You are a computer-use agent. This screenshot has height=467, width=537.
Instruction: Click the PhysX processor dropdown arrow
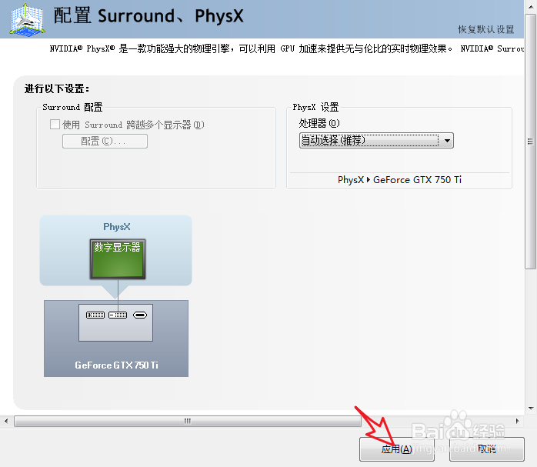[447, 140]
